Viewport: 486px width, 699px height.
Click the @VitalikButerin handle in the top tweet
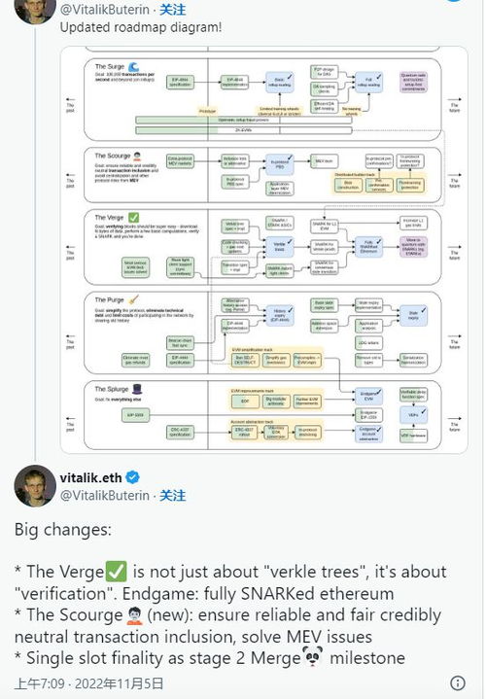[x=105, y=10]
